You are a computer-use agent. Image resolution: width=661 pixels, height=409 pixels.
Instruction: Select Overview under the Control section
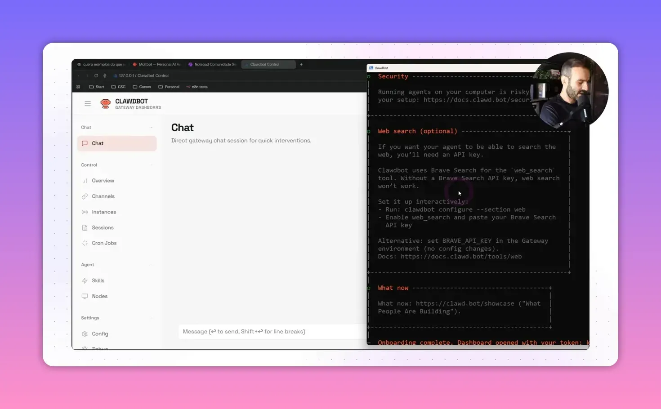[x=103, y=180]
